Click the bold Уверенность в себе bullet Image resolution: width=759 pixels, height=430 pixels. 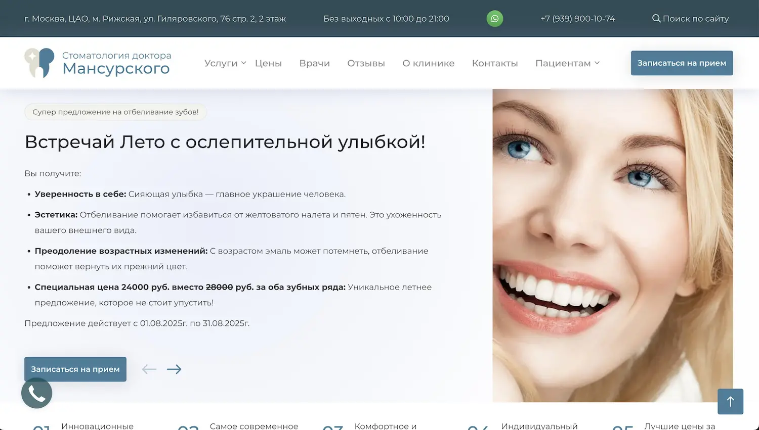pos(80,194)
